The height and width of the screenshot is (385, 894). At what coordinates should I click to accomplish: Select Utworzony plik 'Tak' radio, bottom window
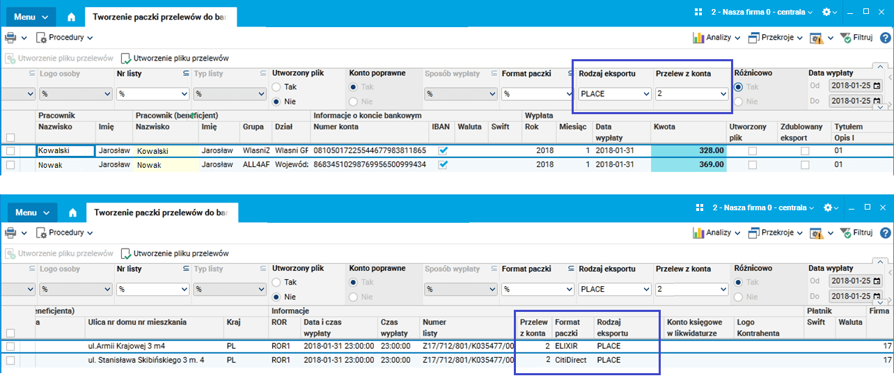click(276, 283)
